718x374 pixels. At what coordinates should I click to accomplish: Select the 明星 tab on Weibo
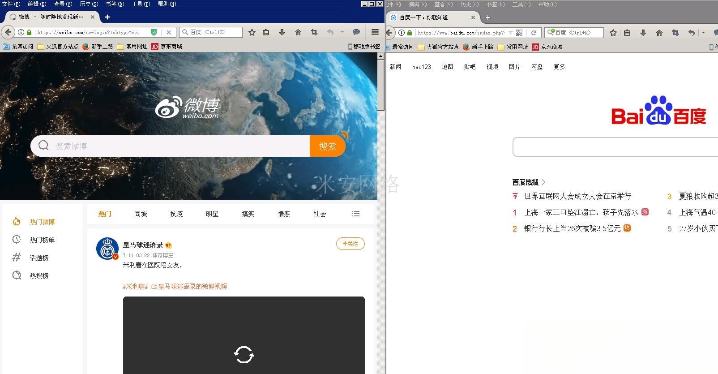tap(212, 214)
